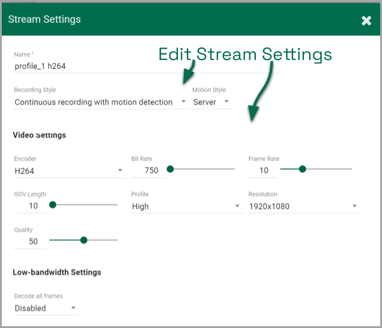Image resolution: width=382 pixels, height=328 pixels.
Task: Click the Bit Rate slider handle
Action: 170,169
